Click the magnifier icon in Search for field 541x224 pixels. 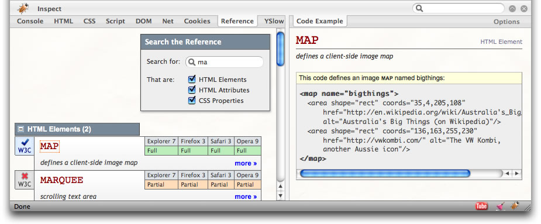(192, 62)
